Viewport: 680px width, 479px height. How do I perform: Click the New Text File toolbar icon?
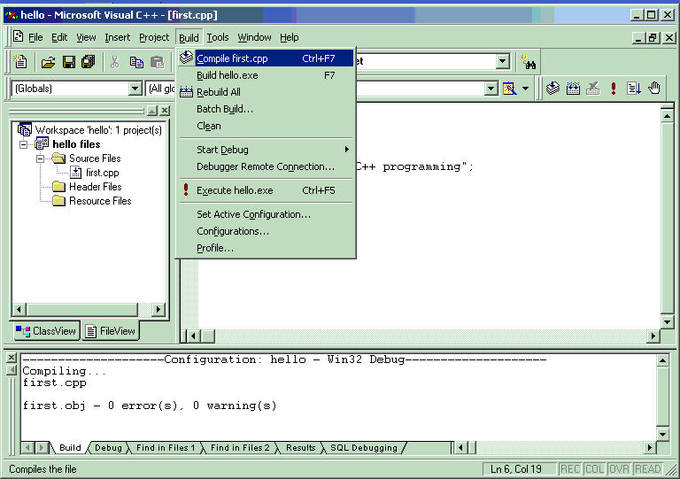click(x=20, y=62)
